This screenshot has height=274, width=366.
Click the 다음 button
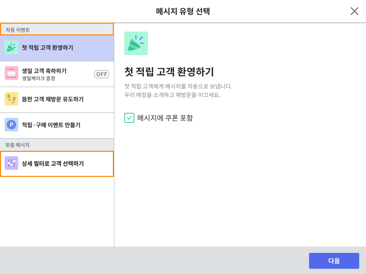tap(334, 261)
